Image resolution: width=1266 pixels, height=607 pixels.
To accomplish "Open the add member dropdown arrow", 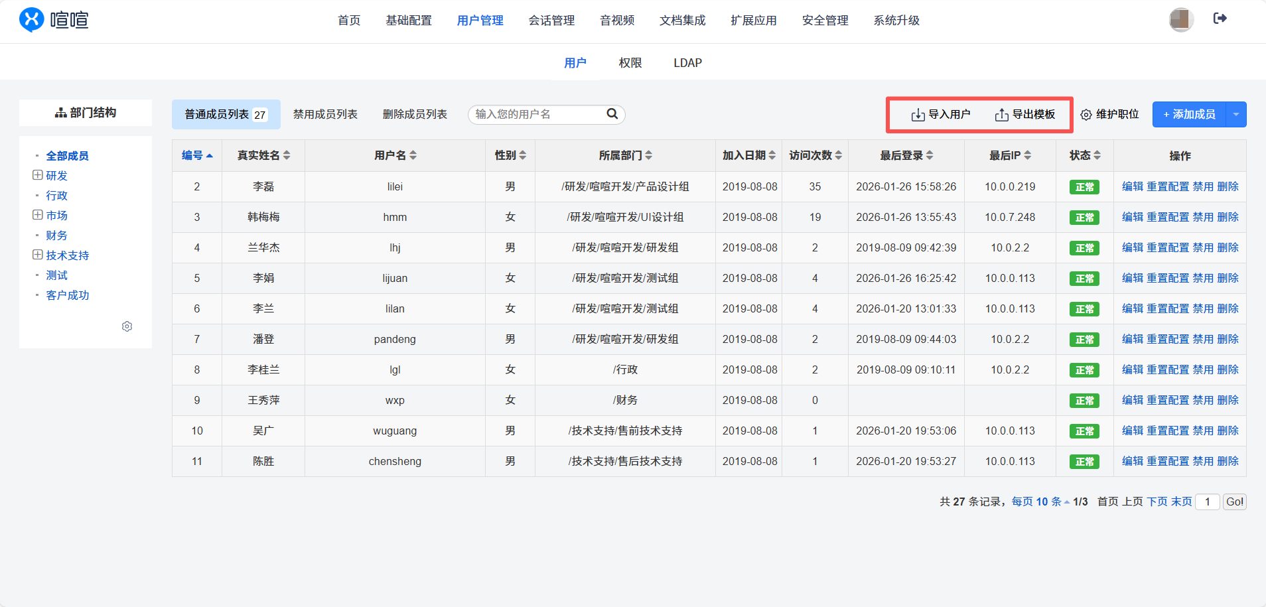I will tap(1235, 114).
